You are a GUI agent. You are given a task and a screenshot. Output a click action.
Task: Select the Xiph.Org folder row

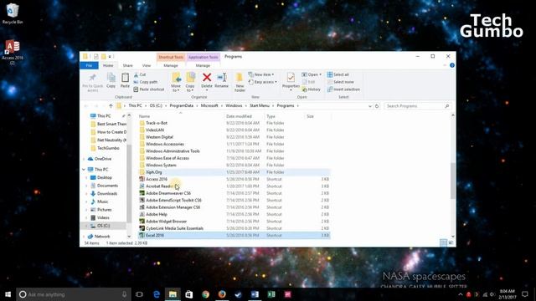pyautogui.click(x=234, y=172)
